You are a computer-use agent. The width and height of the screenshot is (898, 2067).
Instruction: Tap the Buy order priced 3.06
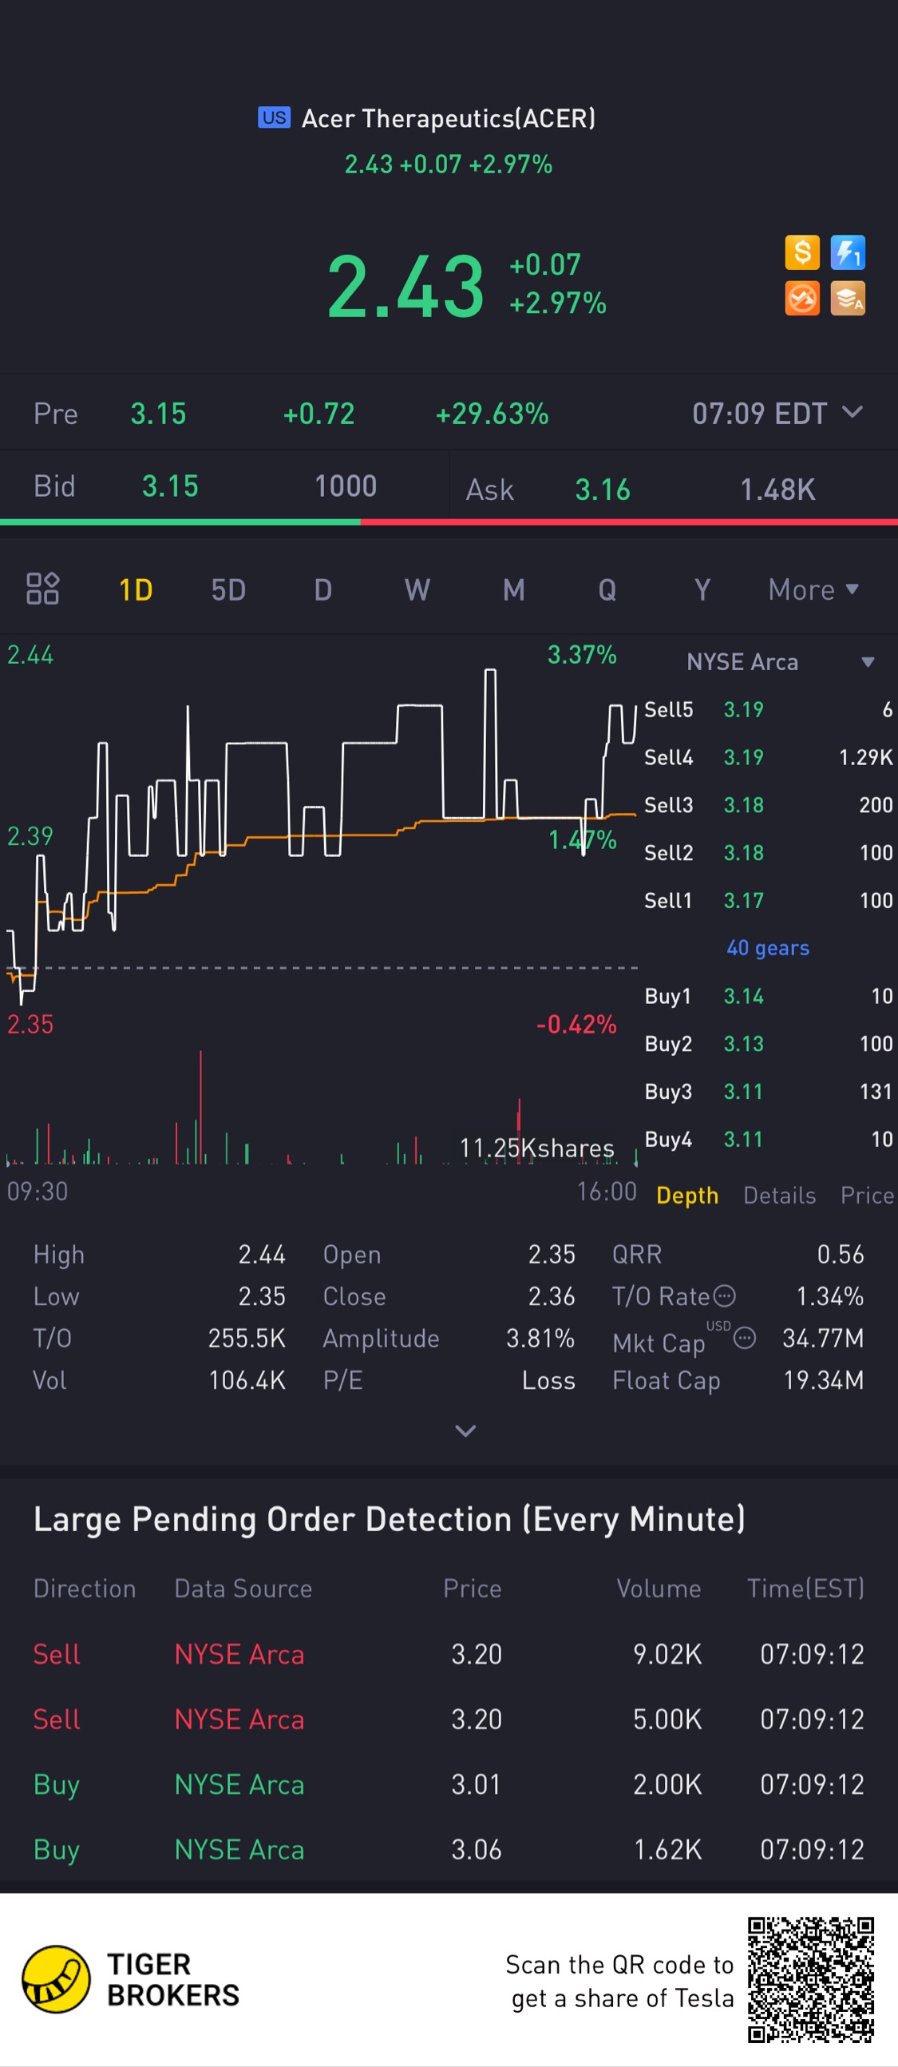(449, 1850)
